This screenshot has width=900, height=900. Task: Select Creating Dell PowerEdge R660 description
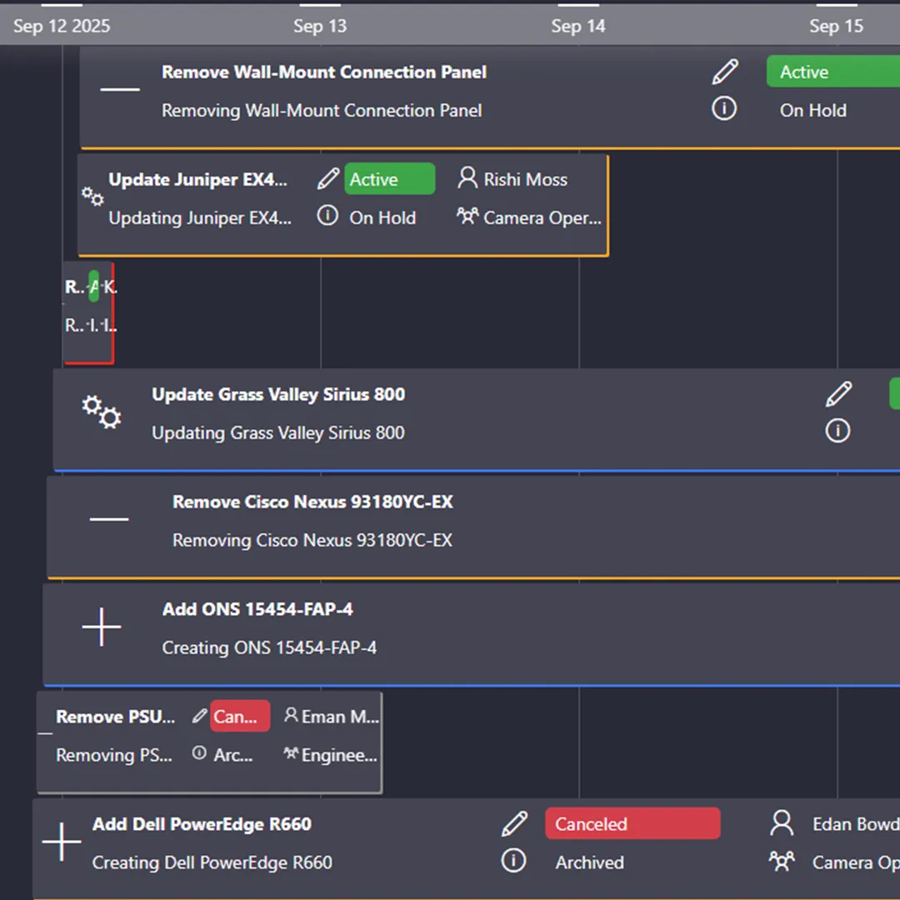click(212, 862)
